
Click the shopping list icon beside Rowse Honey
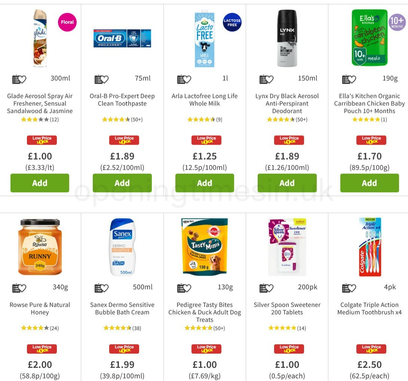point(20,288)
